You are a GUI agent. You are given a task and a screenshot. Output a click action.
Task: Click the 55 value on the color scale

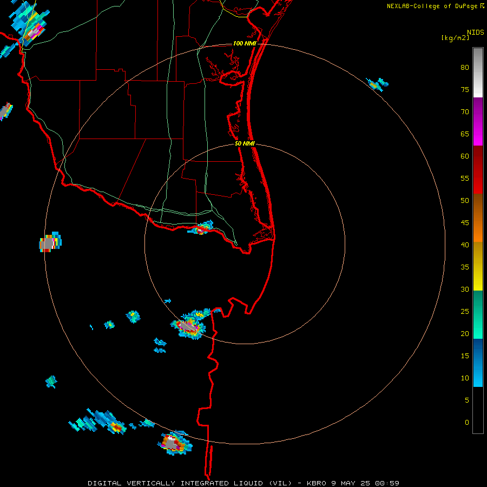pos(465,178)
